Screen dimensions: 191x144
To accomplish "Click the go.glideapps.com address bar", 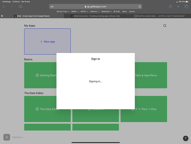I will tap(95, 7).
